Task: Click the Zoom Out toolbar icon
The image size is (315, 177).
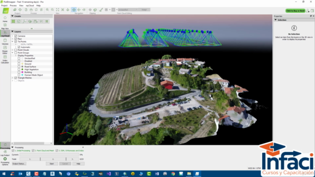Action: [52, 10]
